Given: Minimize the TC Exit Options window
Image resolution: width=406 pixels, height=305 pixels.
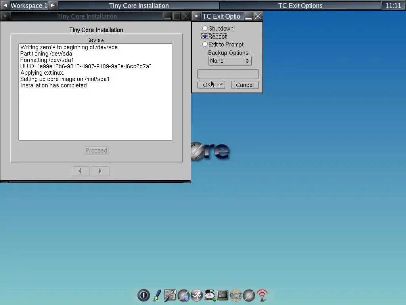Looking at the screenshot, I should click(x=249, y=16).
